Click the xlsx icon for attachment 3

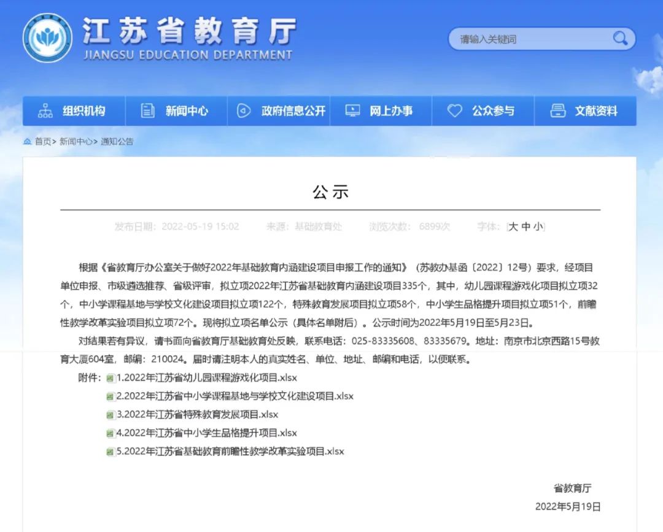pyautogui.click(x=110, y=415)
